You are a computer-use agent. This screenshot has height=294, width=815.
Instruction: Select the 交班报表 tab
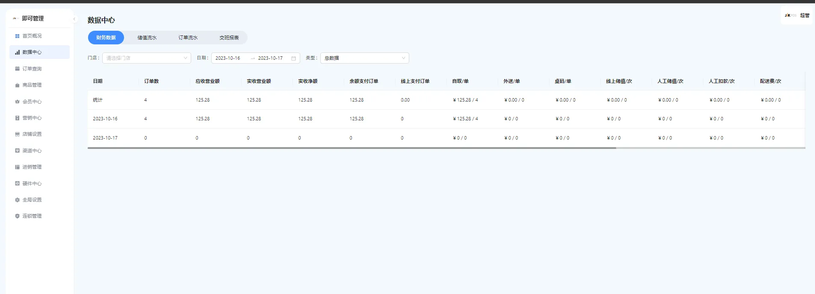coord(229,38)
